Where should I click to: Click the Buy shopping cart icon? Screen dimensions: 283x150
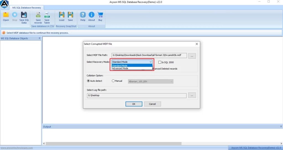tap(100, 15)
